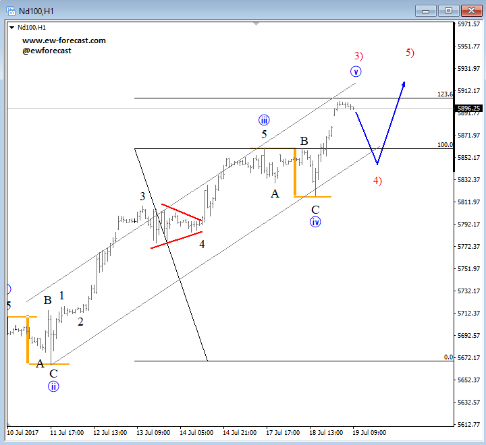486x445 pixels.
Task: Expand the Nd100,H1 dropdown arrow in chart corner
Action: point(13,28)
